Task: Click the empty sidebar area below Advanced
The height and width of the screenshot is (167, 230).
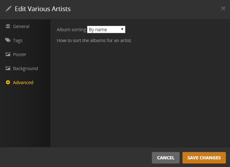Action: click(x=25, y=118)
